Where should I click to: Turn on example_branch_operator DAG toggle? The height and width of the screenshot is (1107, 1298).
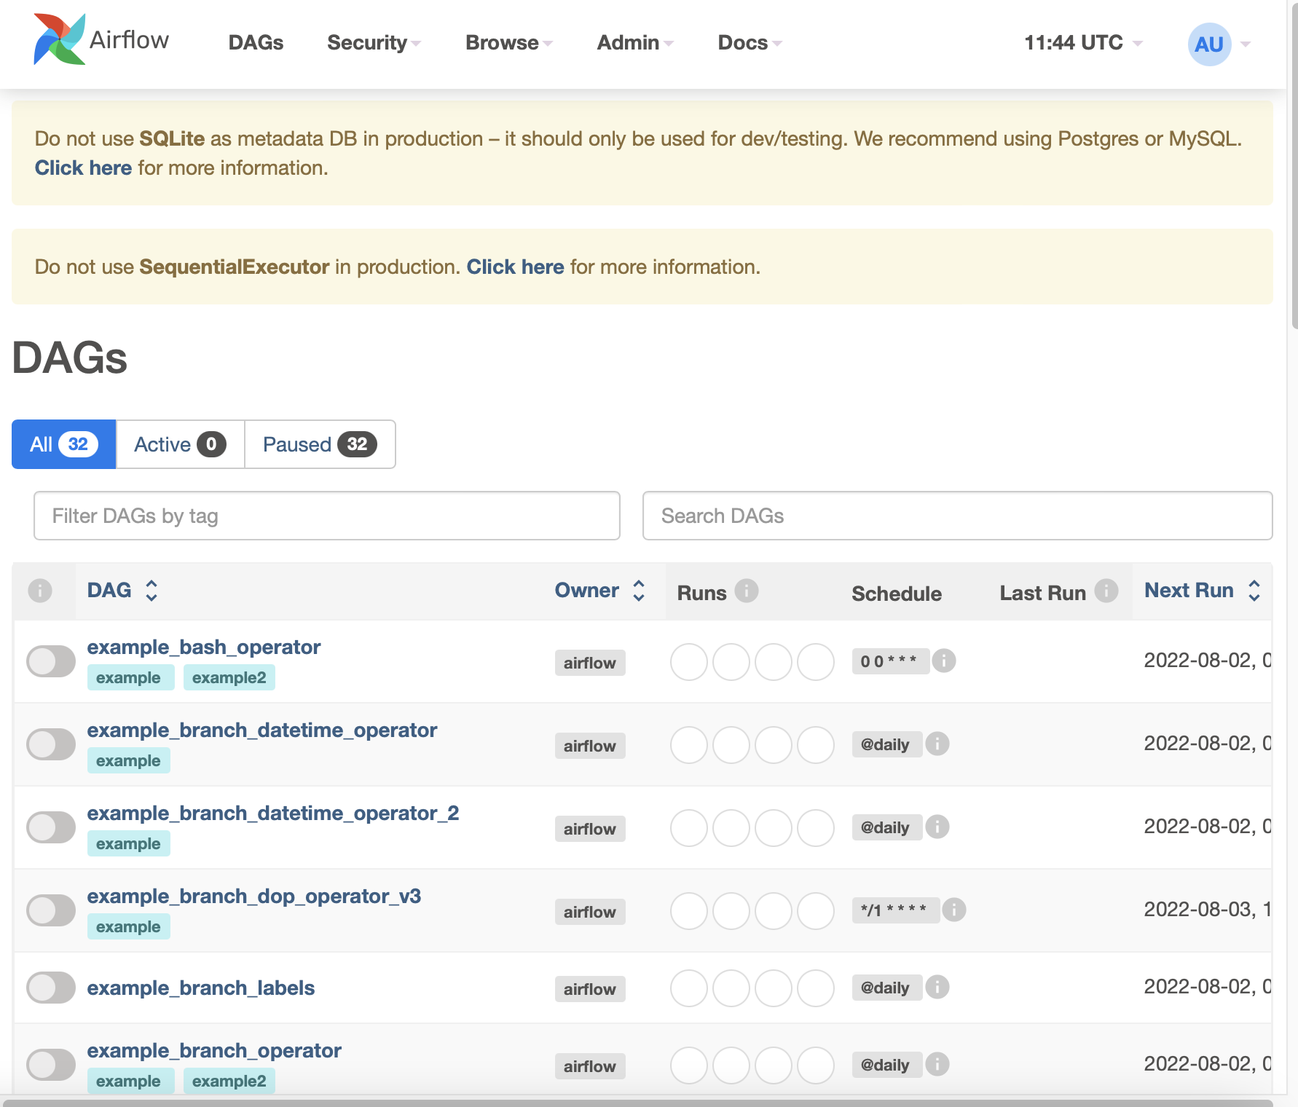pos(51,1065)
